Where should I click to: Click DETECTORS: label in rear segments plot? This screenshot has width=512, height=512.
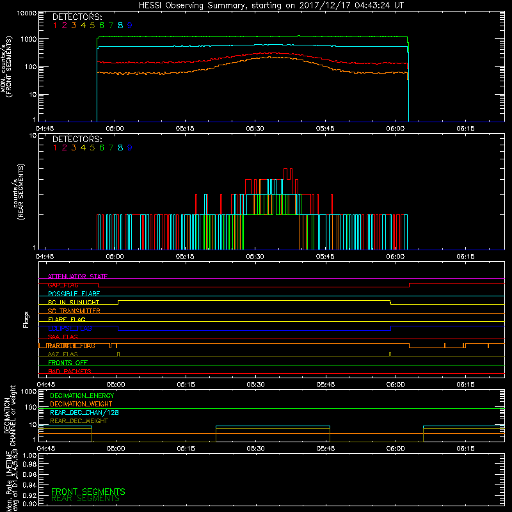tap(77, 139)
